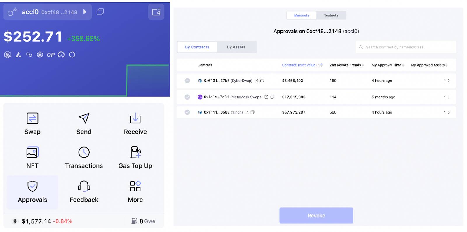Open Transactions history
The image size is (467, 232).
(x=84, y=158)
